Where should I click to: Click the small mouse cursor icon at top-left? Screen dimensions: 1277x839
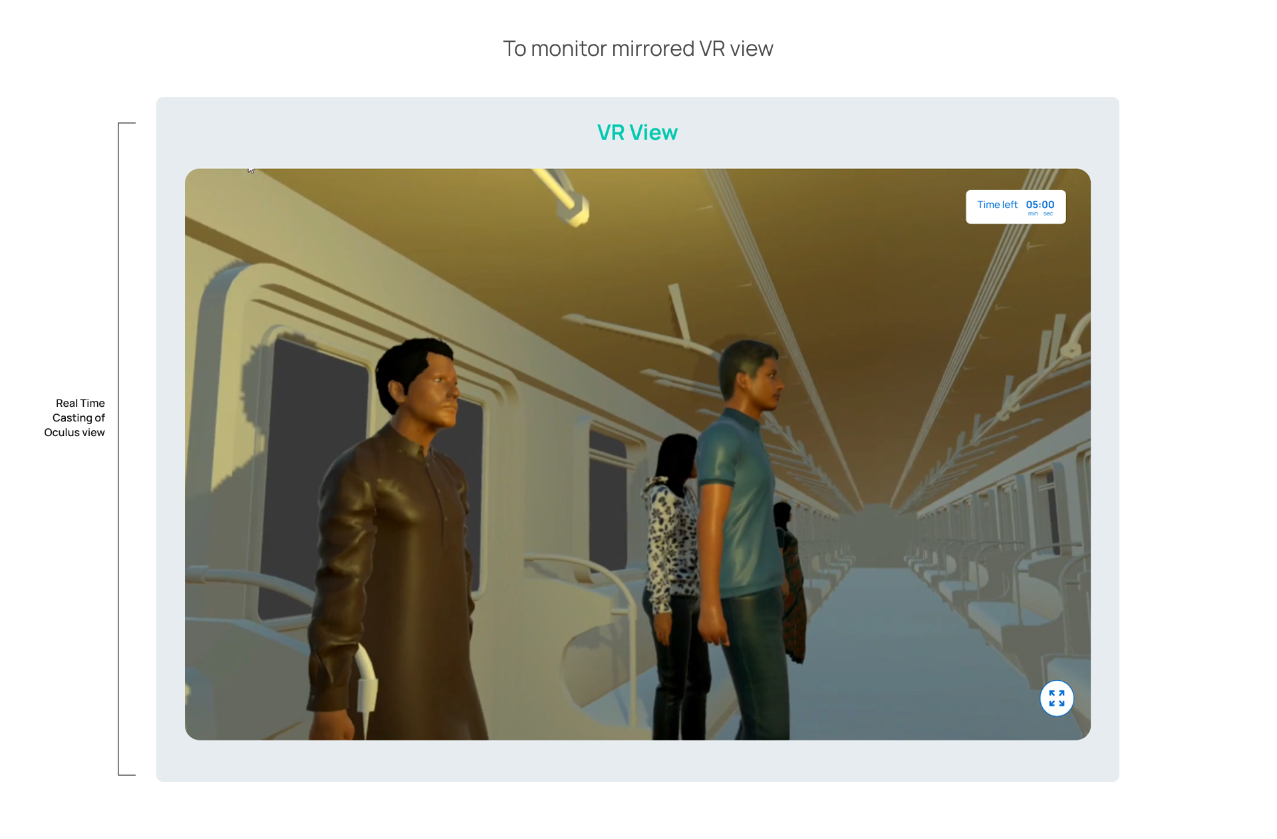pos(251,170)
